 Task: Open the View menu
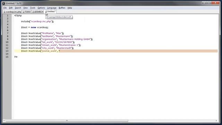(x=25, y=8)
